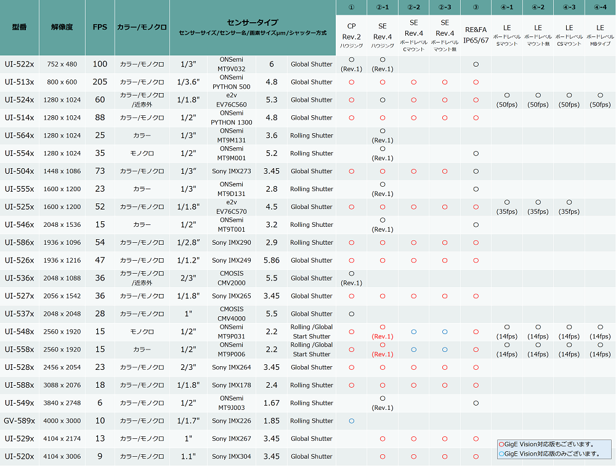Click model UI-529x
Image resolution: width=616 pixels, height=466 pixels.
(x=19, y=438)
